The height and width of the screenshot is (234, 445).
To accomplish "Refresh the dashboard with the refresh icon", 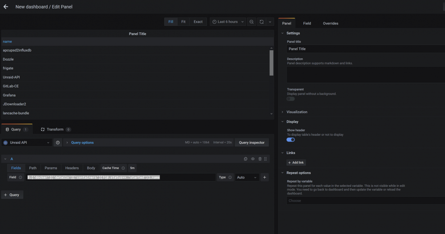I will (262, 22).
